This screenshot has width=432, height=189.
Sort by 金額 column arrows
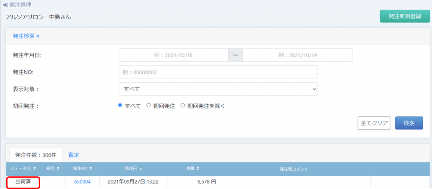(197, 169)
